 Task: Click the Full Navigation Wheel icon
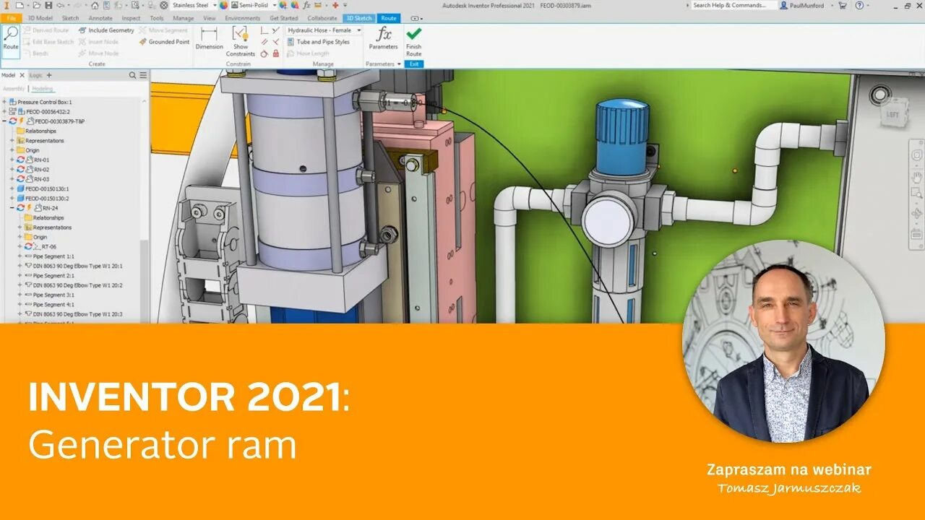click(x=916, y=155)
